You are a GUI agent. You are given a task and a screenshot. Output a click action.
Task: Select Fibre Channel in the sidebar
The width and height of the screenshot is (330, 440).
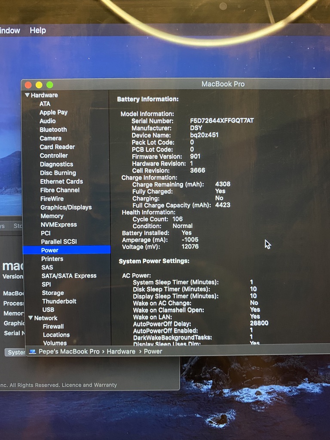[60, 190]
